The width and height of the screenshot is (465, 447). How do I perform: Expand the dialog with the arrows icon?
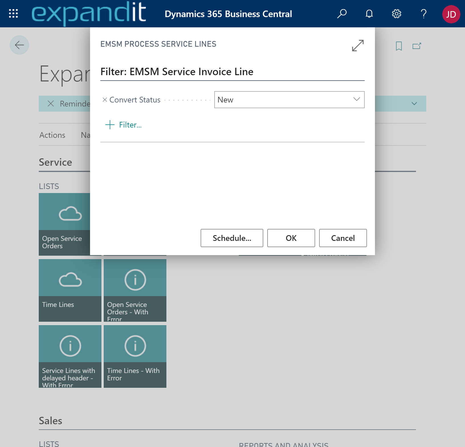(358, 46)
